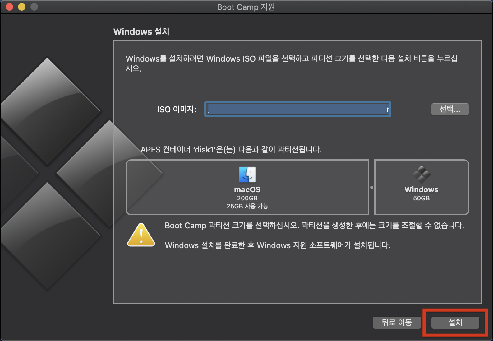The image size is (493, 341).
Task: Minimize the Boot Camp window
Action: [x=22, y=7]
